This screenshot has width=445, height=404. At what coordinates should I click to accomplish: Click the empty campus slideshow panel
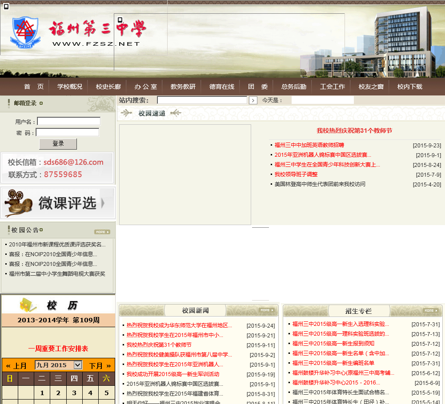coord(185,174)
